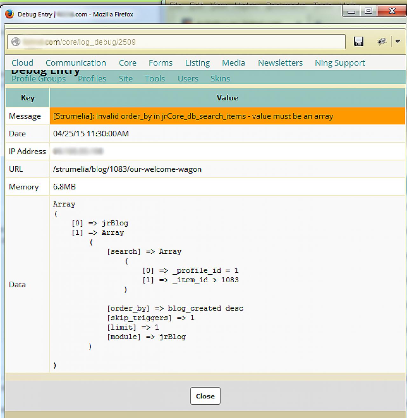The width and height of the screenshot is (407, 418).
Task: Open the Cloud menu
Action: [x=22, y=63]
